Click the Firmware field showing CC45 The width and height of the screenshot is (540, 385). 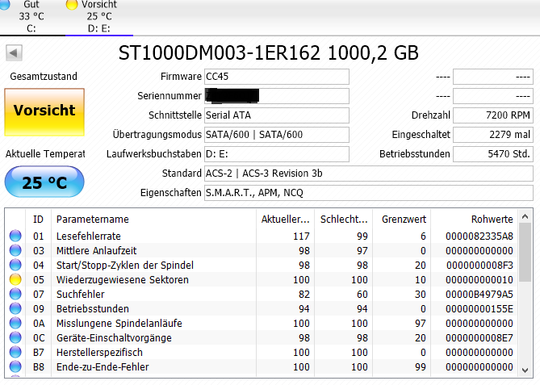(277, 77)
